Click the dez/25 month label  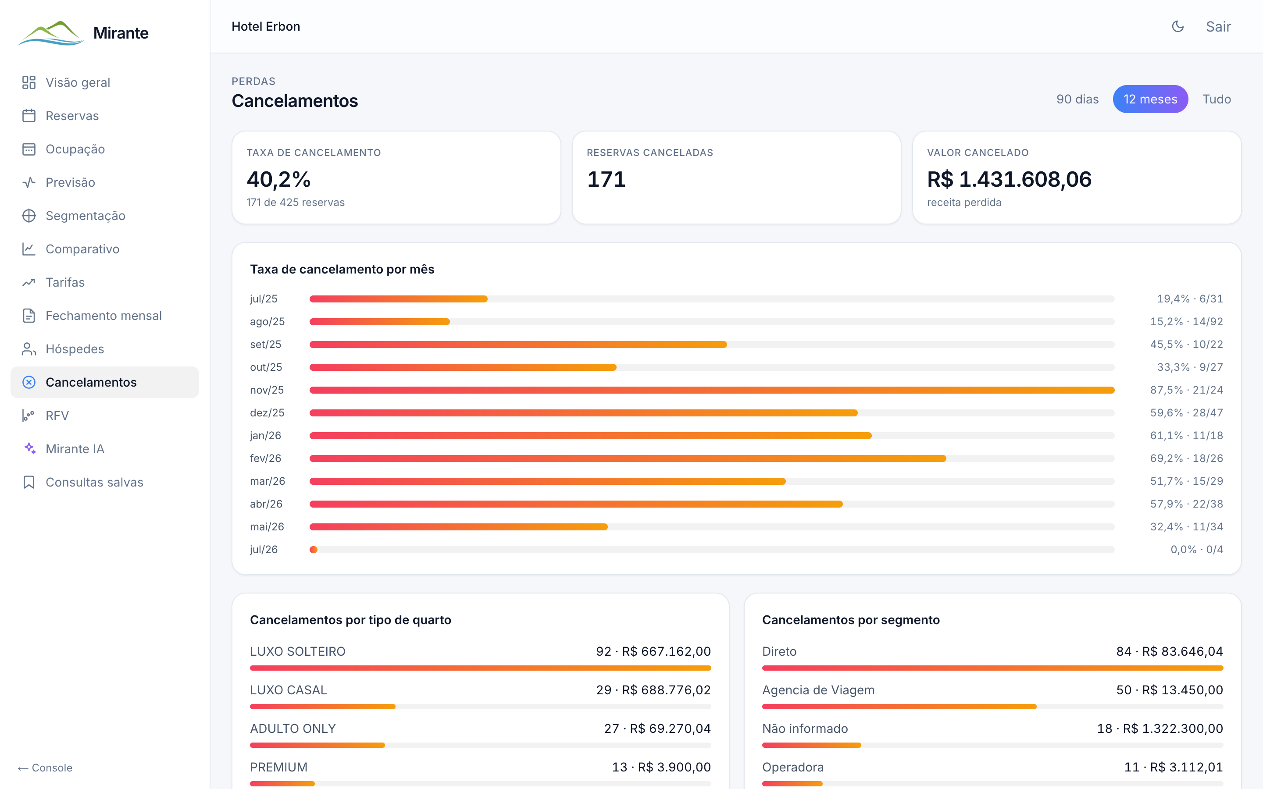pyautogui.click(x=267, y=413)
